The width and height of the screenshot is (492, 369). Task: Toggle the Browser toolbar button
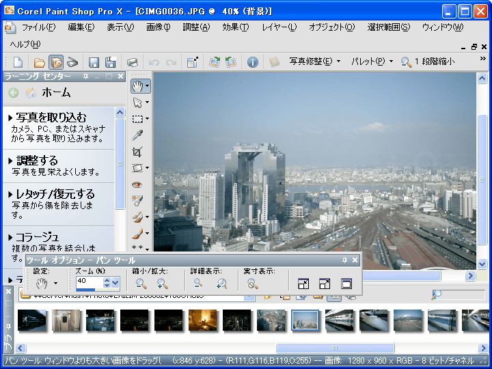(x=56, y=61)
